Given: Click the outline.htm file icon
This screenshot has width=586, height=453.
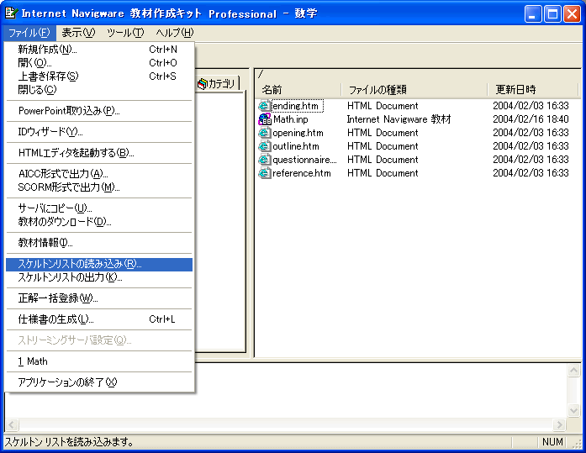Looking at the screenshot, I should tap(264, 146).
